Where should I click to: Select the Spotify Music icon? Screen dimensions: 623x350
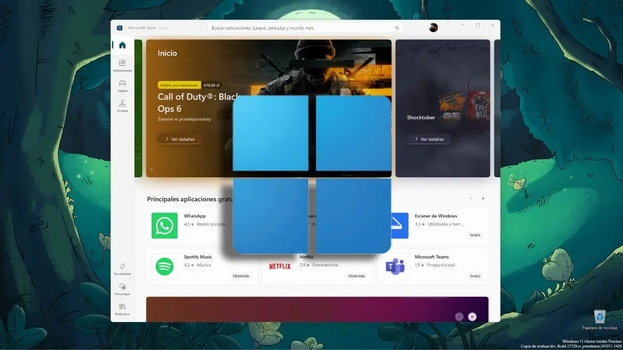coord(164,265)
